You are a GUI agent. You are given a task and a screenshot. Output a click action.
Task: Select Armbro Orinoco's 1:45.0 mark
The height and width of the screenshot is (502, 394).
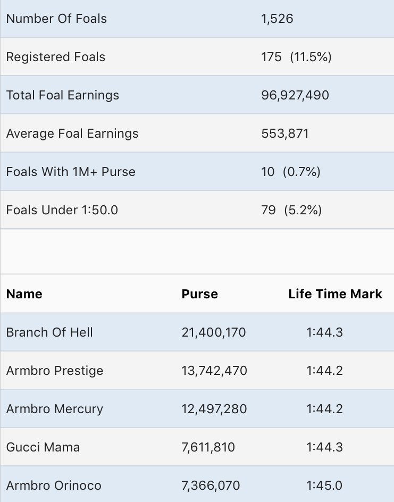pyautogui.click(x=324, y=486)
